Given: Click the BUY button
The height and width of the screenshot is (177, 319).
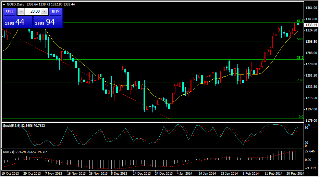Looking at the screenshot, I should click(56, 12).
